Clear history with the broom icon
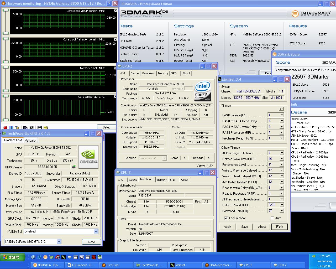The width and height of the screenshot is (336, 269). [x=17, y=128]
